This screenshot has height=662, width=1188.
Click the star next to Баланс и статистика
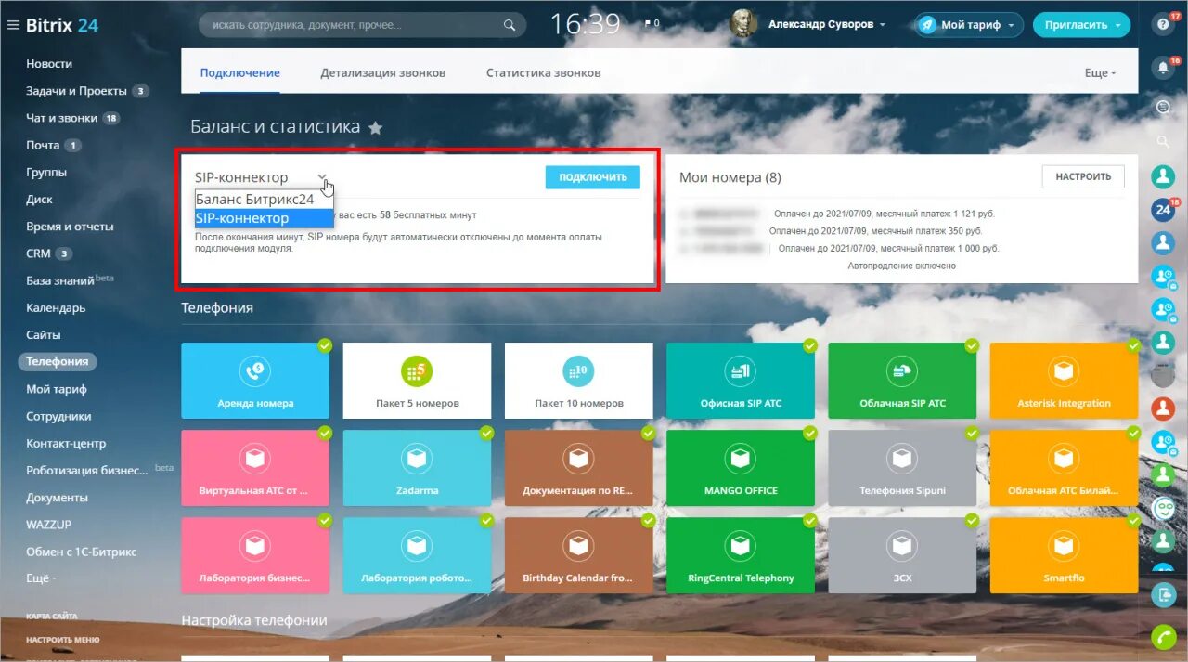[375, 128]
